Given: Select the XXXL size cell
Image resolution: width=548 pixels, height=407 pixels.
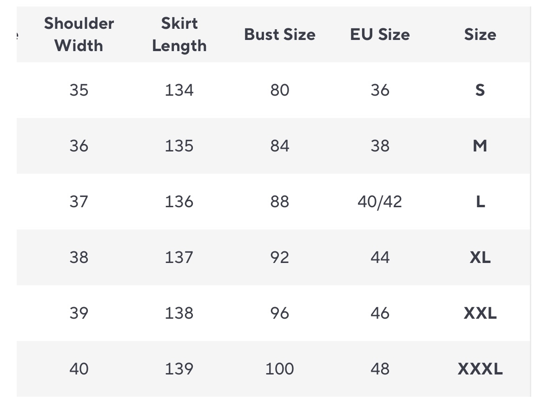Looking at the screenshot, I should pos(480,369).
